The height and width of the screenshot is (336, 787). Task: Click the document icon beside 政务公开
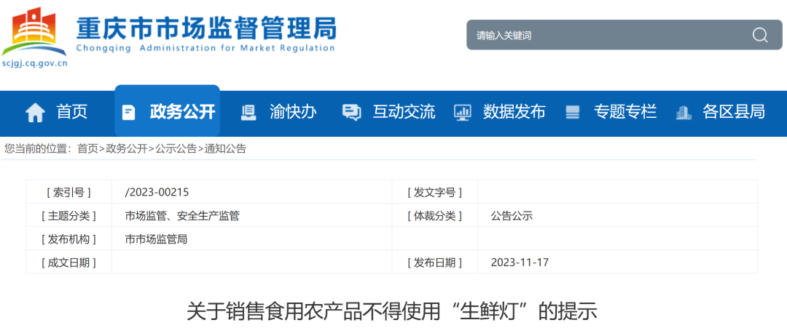tap(129, 112)
